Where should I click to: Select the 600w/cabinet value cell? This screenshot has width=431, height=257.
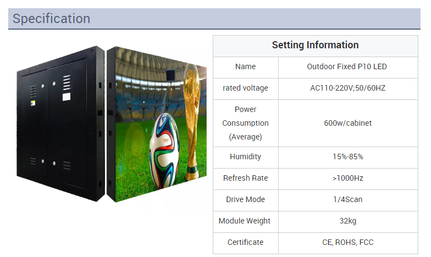click(x=347, y=123)
